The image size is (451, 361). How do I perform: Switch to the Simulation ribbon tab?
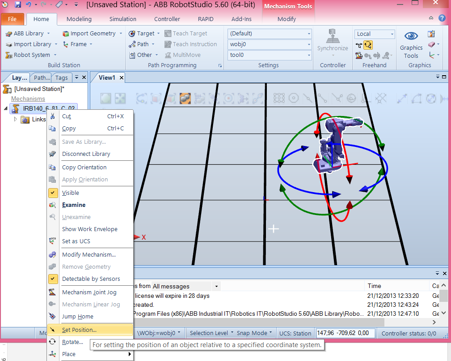[123, 19]
